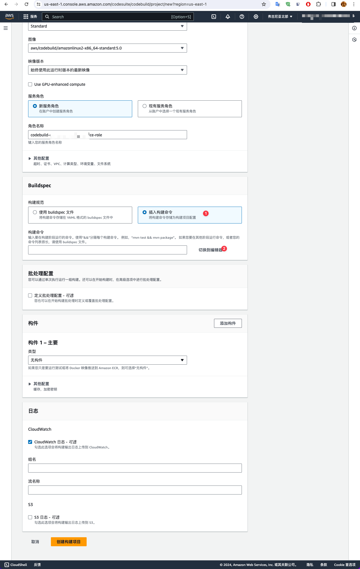Open 隐私 link in footer

tap(310, 565)
